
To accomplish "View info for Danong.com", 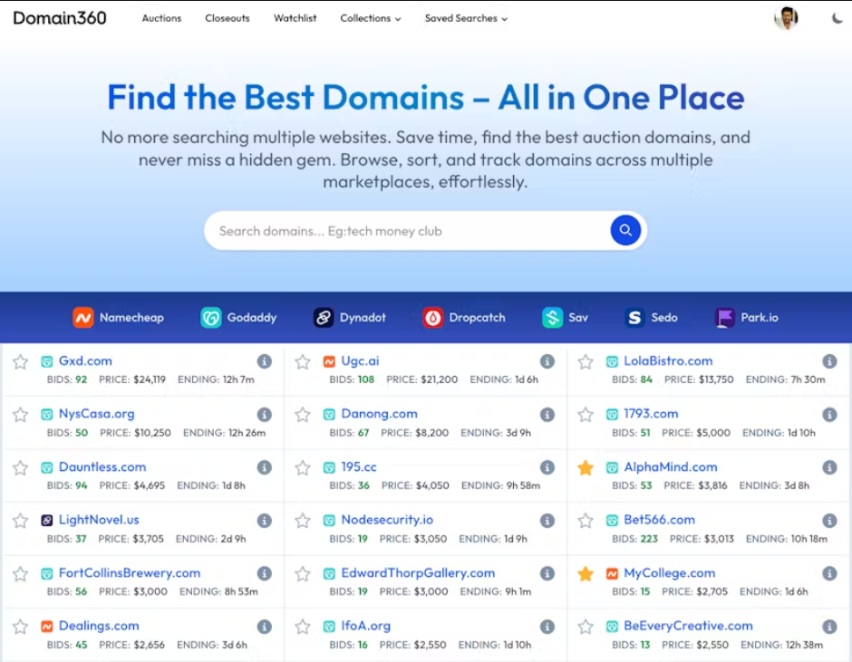I will coord(547,415).
